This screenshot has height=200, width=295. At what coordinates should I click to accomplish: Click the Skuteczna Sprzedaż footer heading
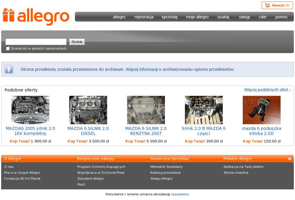(170, 159)
